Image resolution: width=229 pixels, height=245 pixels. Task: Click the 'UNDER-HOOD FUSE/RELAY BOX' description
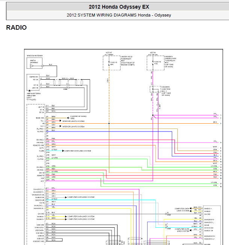point(128,60)
